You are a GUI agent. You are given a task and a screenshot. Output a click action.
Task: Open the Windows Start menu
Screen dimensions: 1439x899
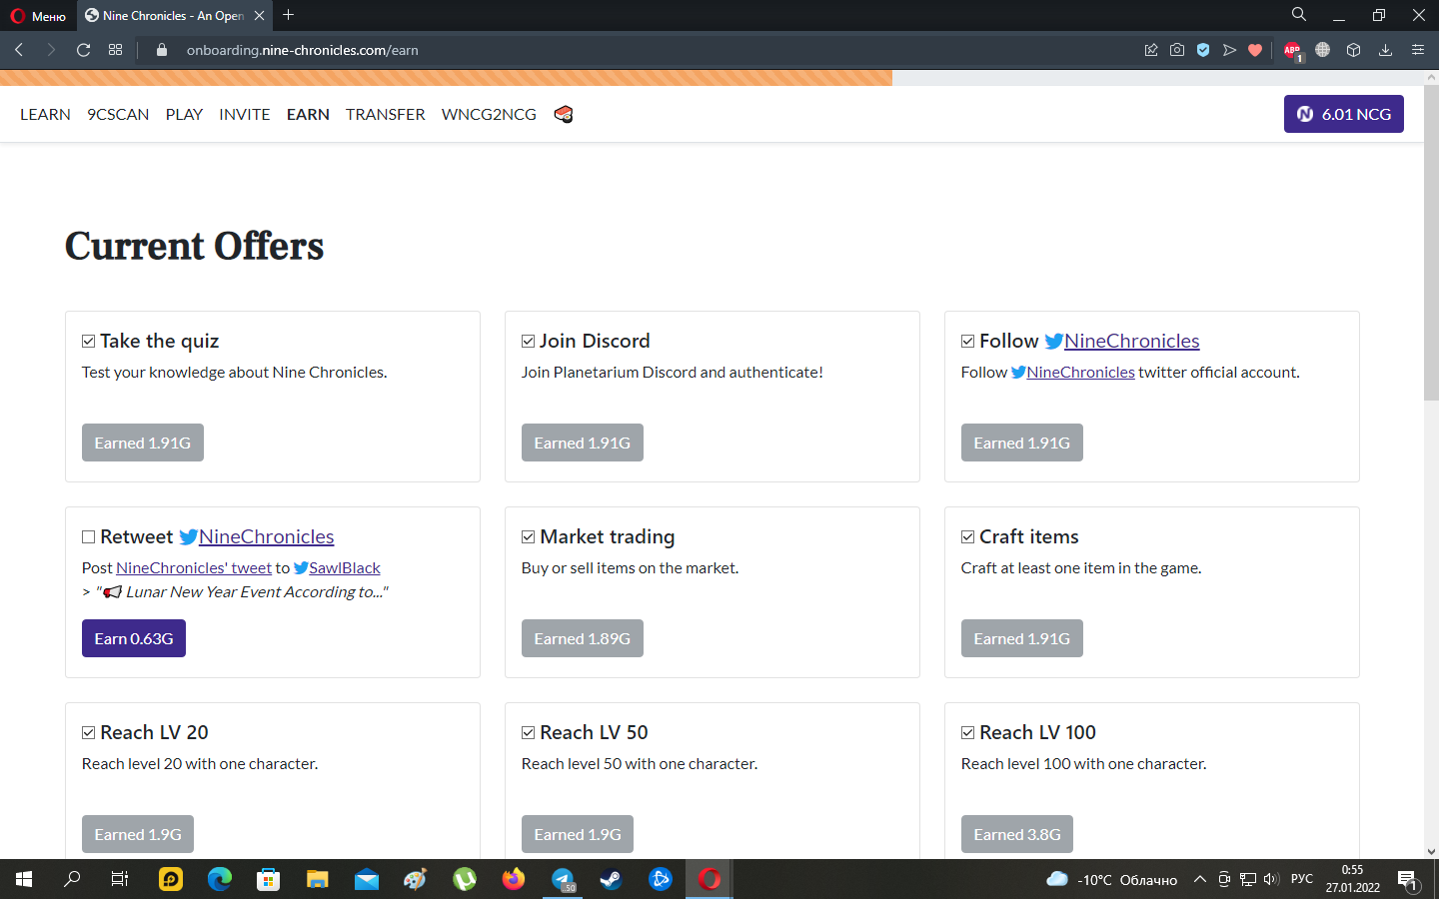point(24,879)
